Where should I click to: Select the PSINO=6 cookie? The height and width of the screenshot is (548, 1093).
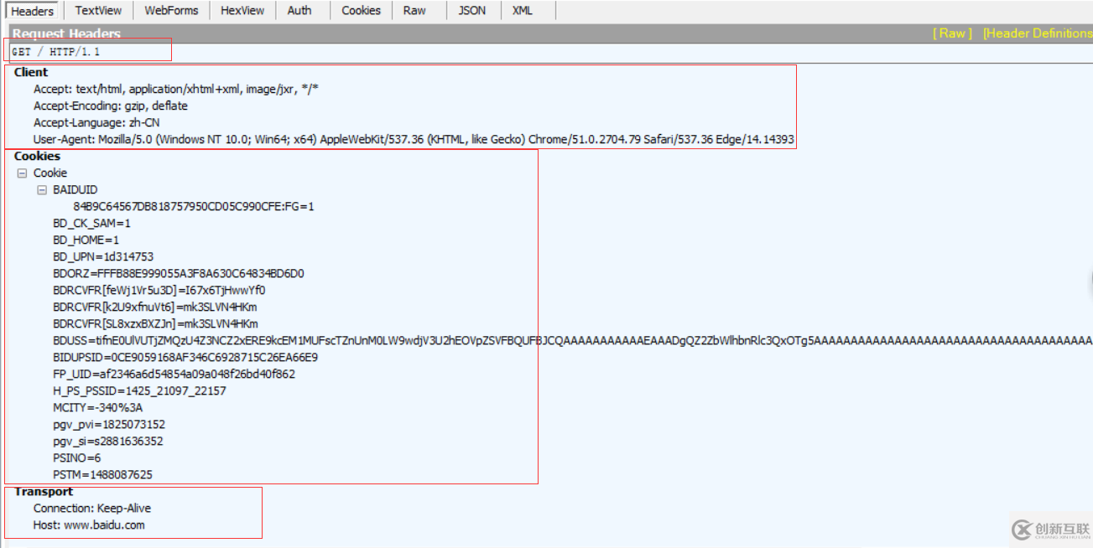pos(77,458)
